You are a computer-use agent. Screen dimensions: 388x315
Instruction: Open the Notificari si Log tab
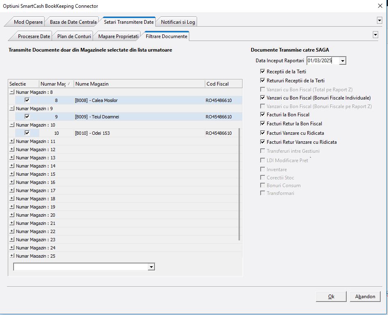178,22
